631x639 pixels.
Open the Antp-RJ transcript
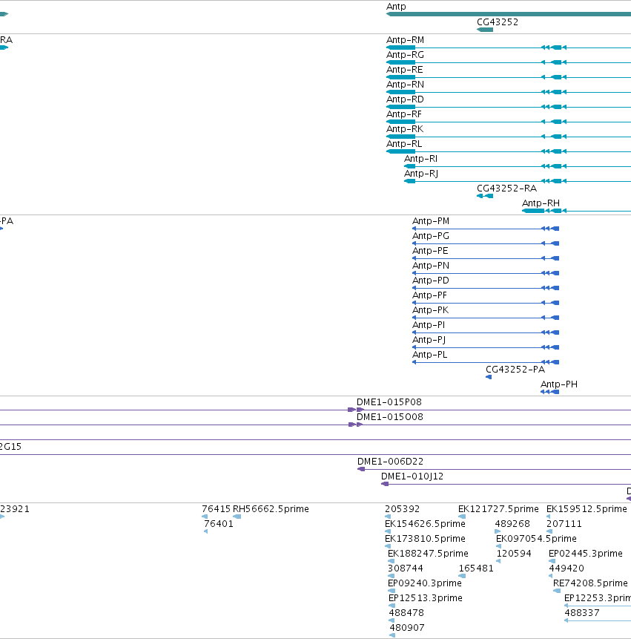pos(421,174)
